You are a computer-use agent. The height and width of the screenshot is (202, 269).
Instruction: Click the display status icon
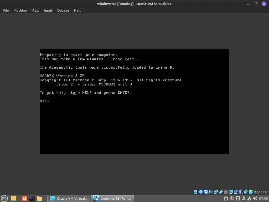[x=231, y=192]
